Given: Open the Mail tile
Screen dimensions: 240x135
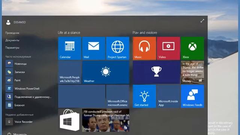Looking at the screenshot, I should pos(94,48).
